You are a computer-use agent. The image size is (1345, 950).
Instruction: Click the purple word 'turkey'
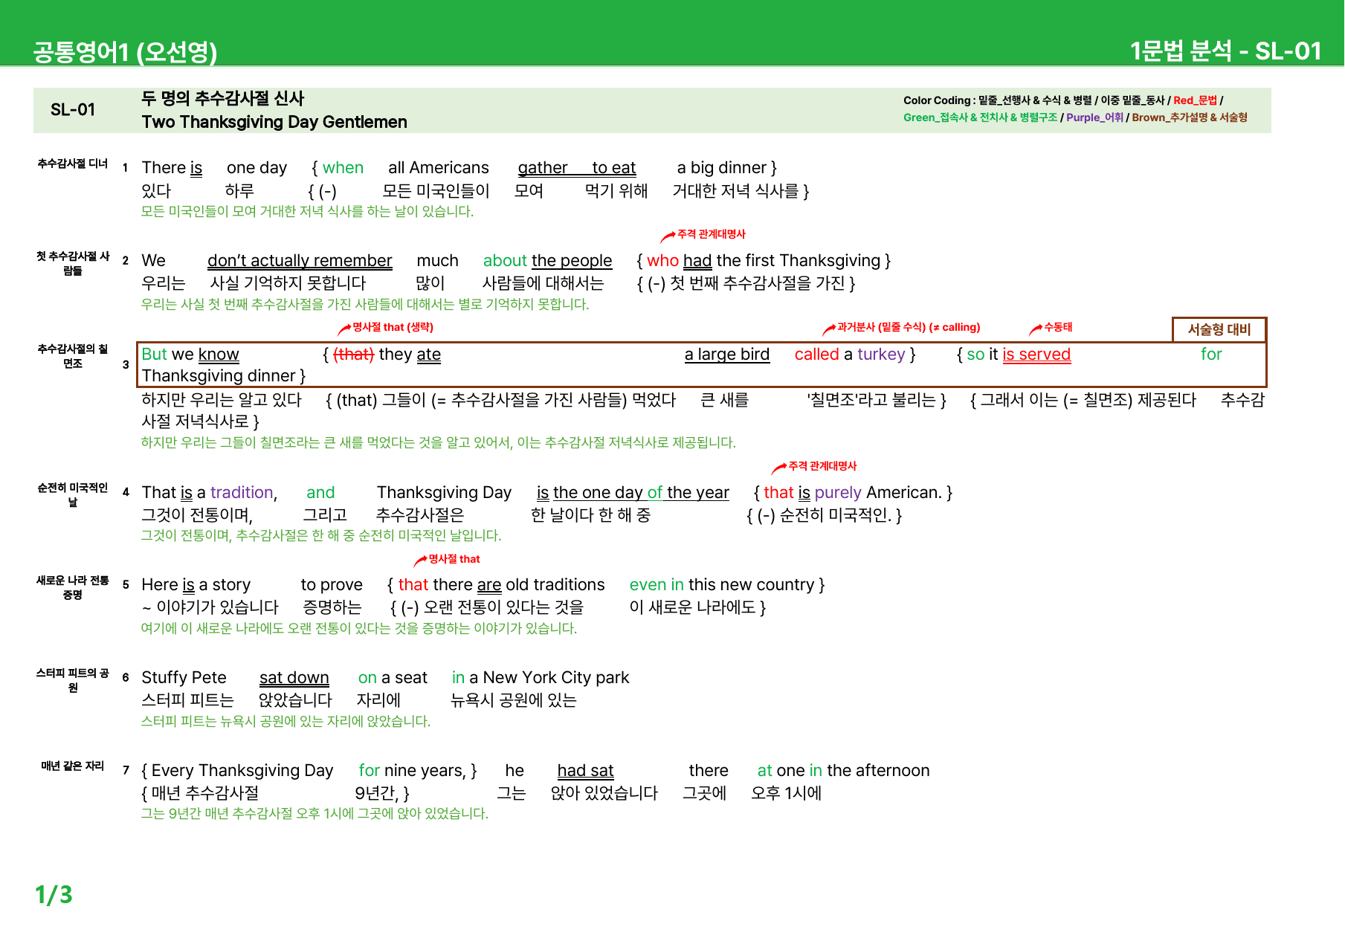pyautogui.click(x=881, y=355)
